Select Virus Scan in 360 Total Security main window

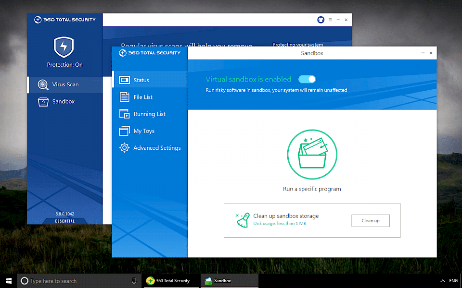point(65,84)
